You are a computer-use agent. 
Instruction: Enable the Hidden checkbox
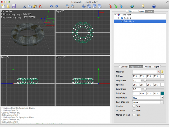[134, 106]
